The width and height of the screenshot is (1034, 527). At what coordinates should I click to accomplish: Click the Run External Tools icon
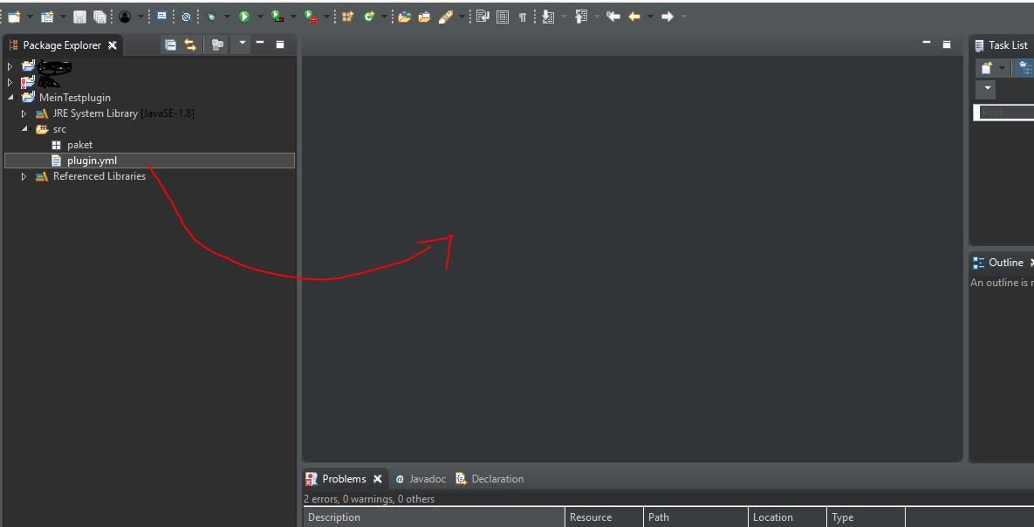[311, 17]
